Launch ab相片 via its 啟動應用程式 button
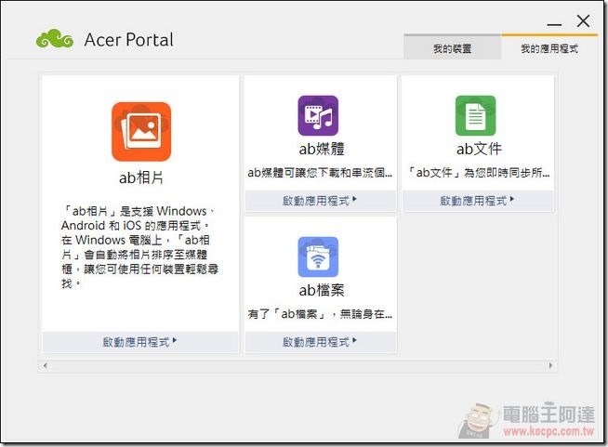608x447 pixels. (140, 342)
